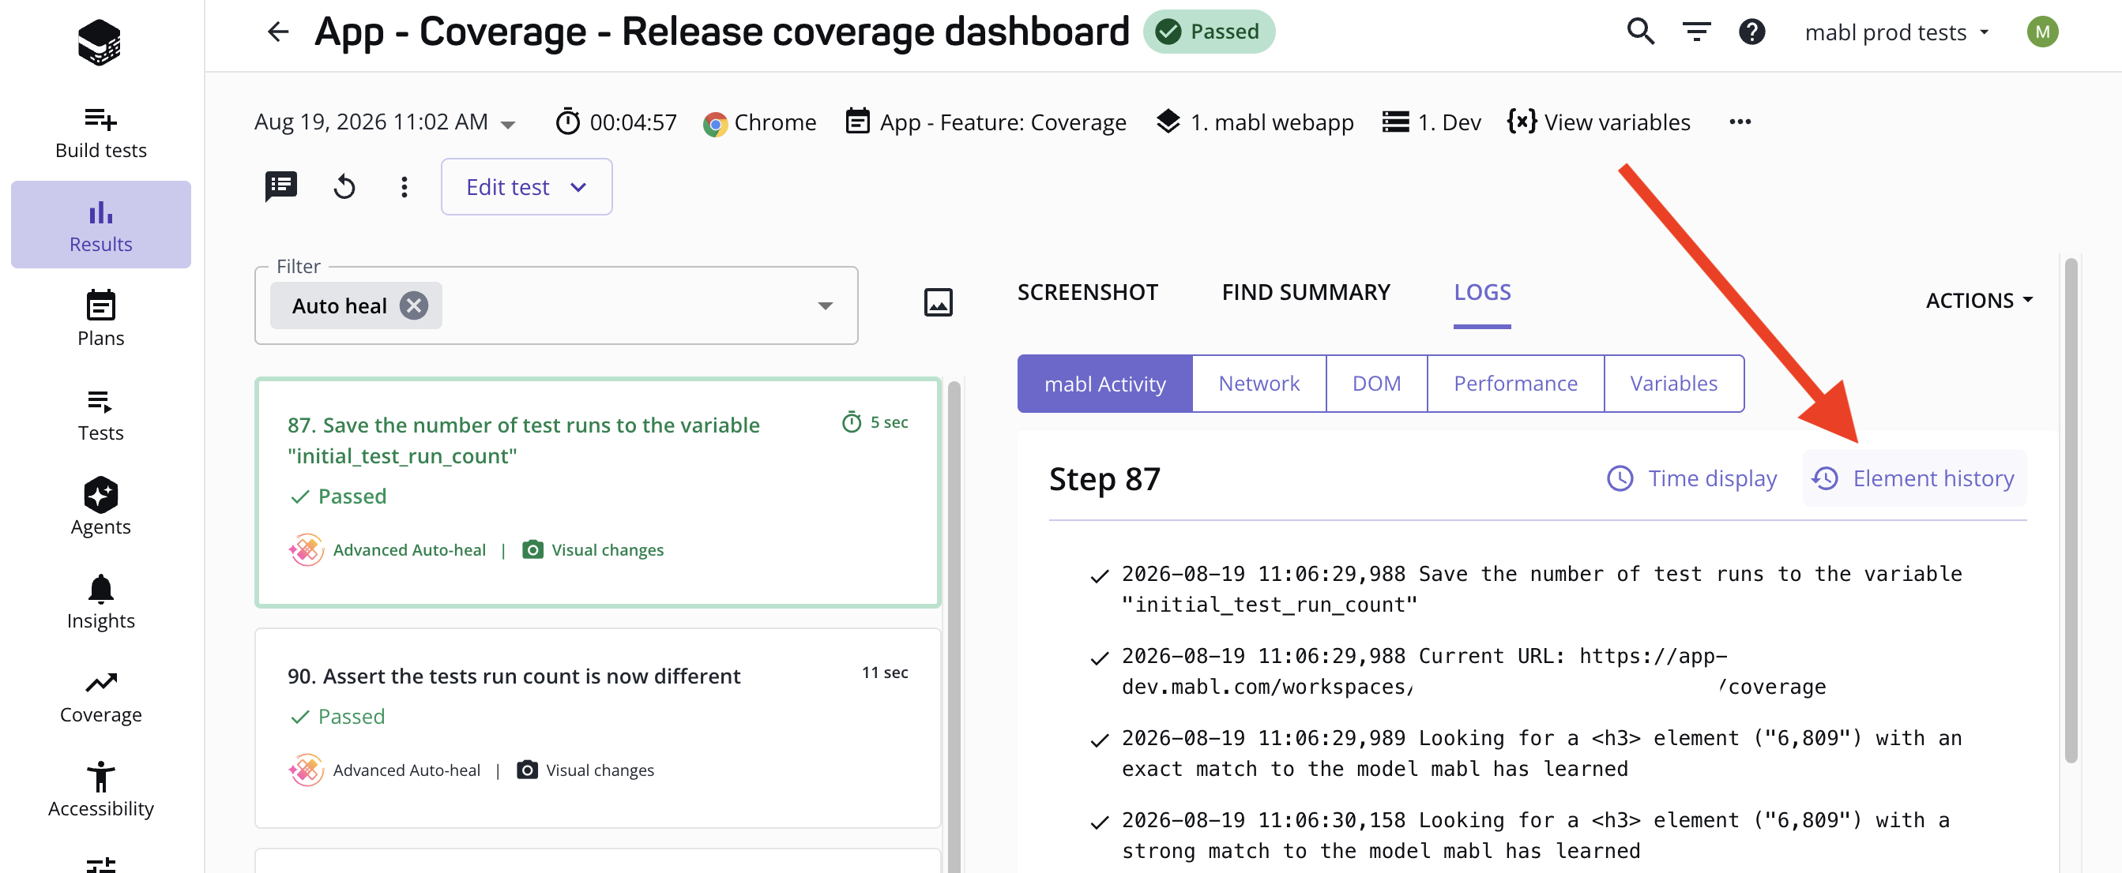Open the ACTIONS dropdown
Image resolution: width=2122 pixels, height=873 pixels.
pyautogui.click(x=1979, y=300)
